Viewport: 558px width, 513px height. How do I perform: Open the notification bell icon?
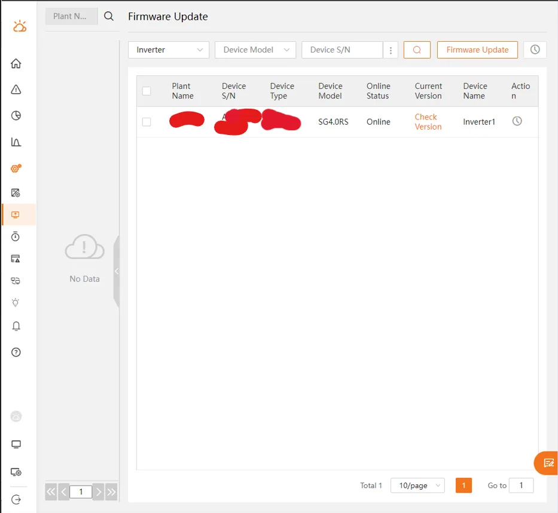click(16, 326)
